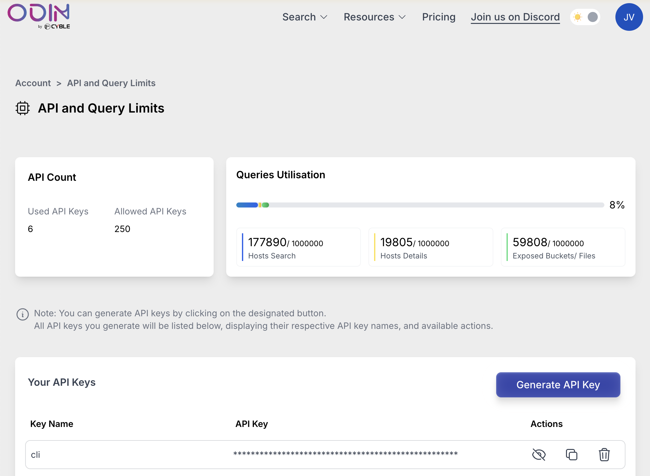Click the grey knob of theme toggle
This screenshot has height=476, width=650.
(593, 17)
